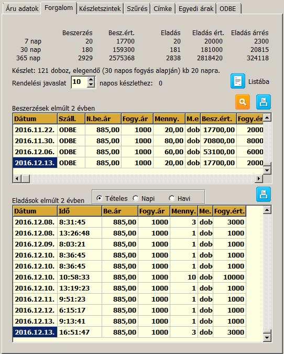This screenshot has height=354, width=284.
Task: Switch to the Forgalom tab
Action: click(x=59, y=8)
